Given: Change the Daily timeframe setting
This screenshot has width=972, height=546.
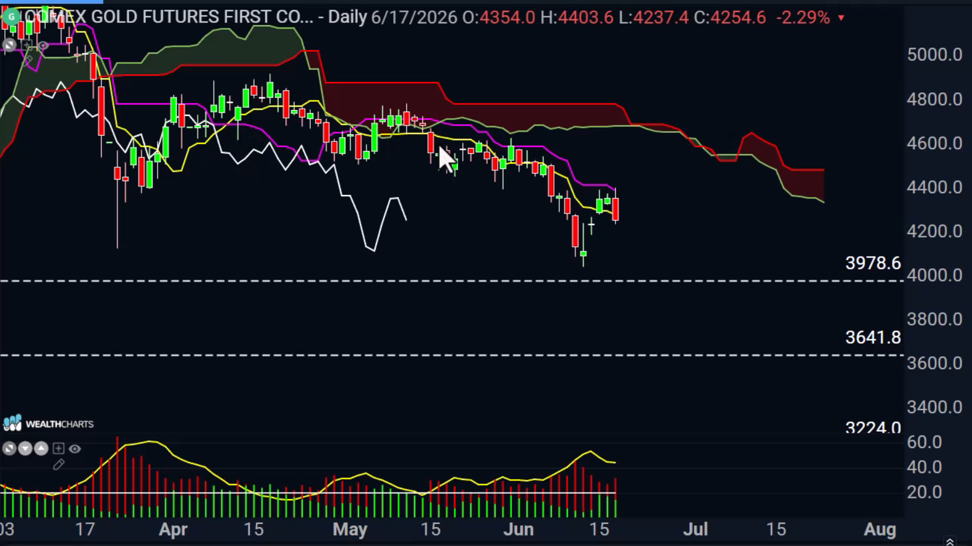Looking at the screenshot, I should (347, 17).
